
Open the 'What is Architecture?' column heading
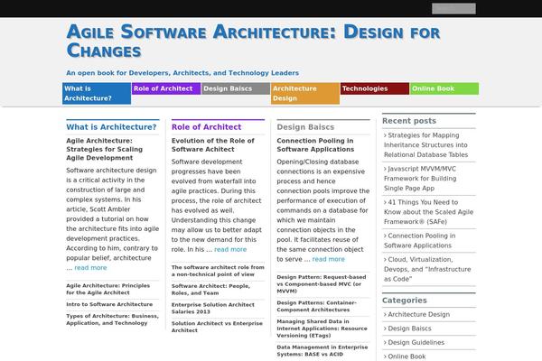pyautogui.click(x=111, y=127)
